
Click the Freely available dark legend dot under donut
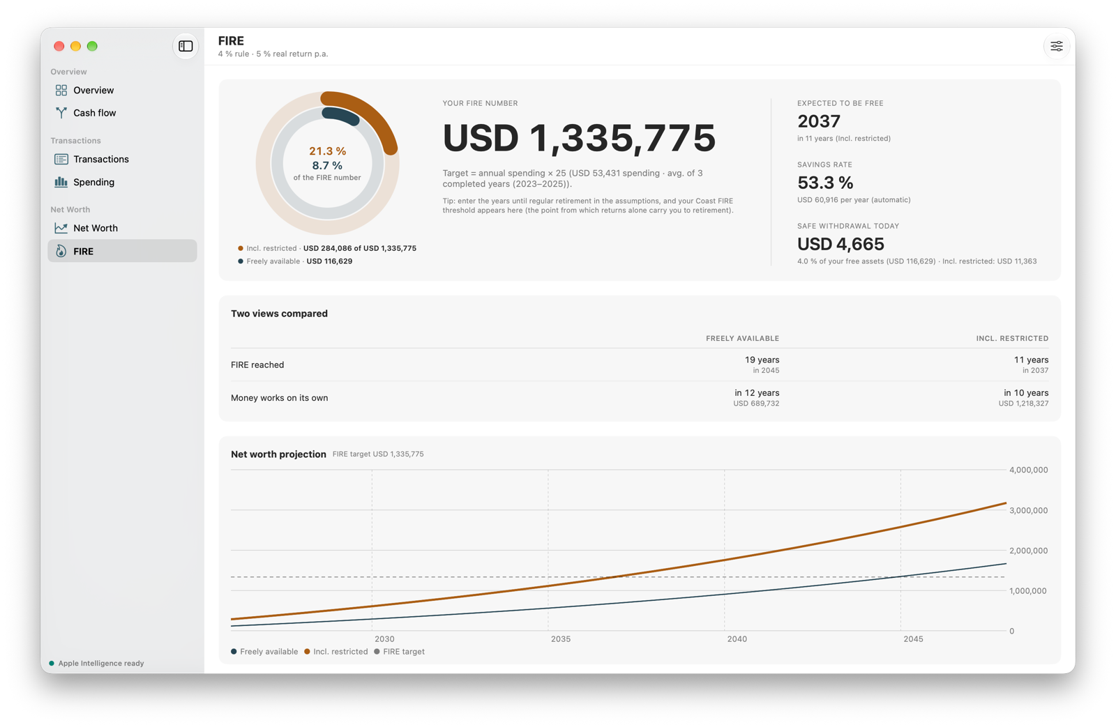tap(241, 261)
